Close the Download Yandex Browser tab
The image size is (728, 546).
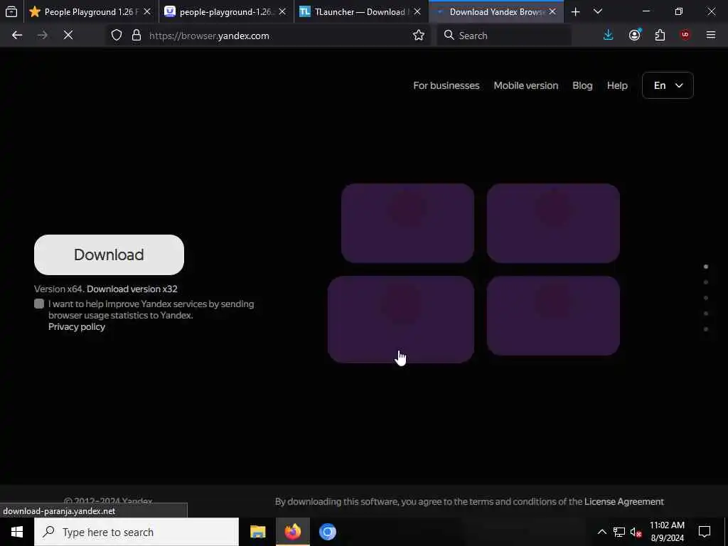552,11
